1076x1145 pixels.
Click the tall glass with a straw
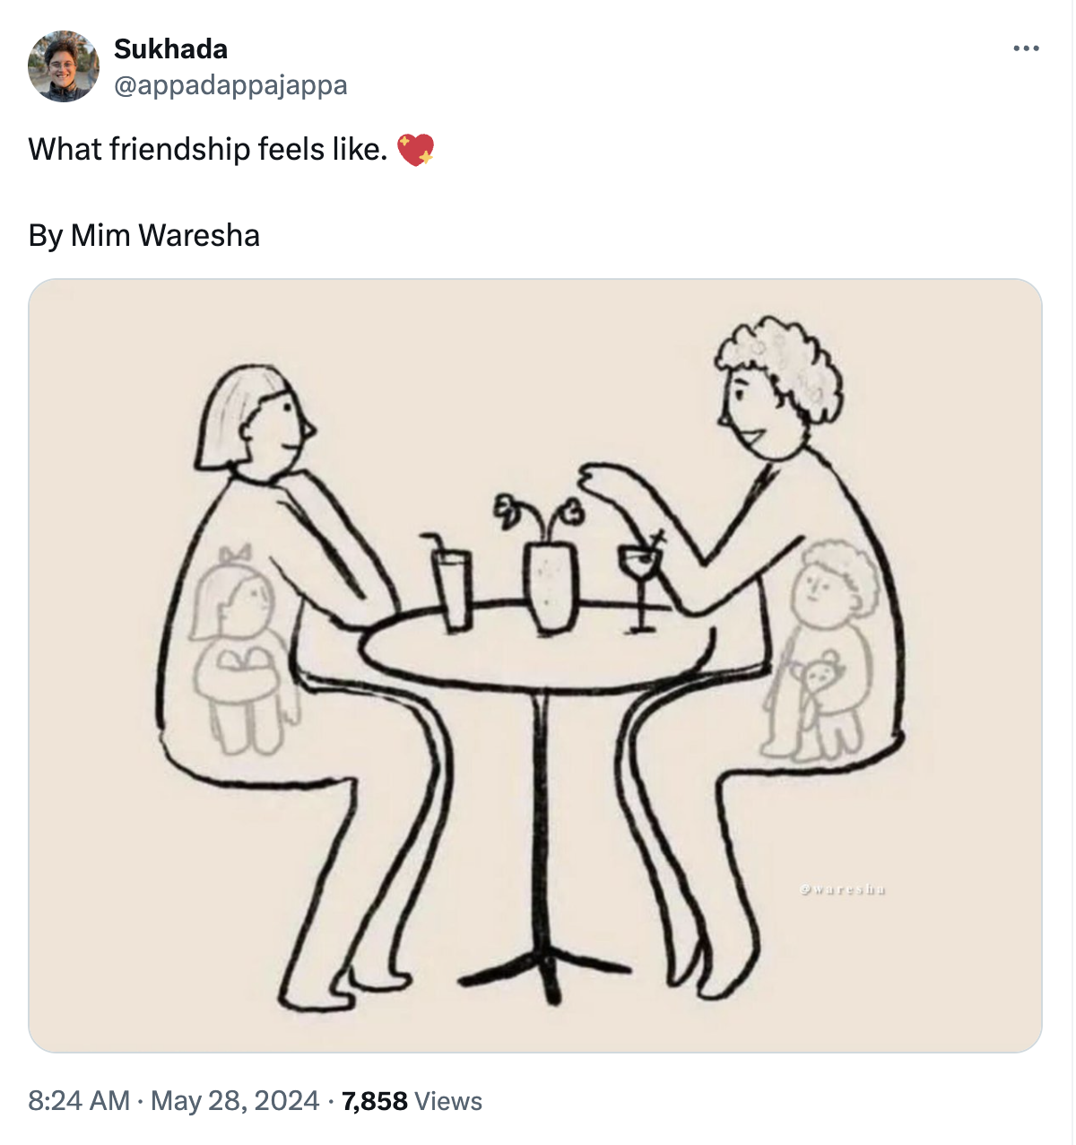coord(453,588)
